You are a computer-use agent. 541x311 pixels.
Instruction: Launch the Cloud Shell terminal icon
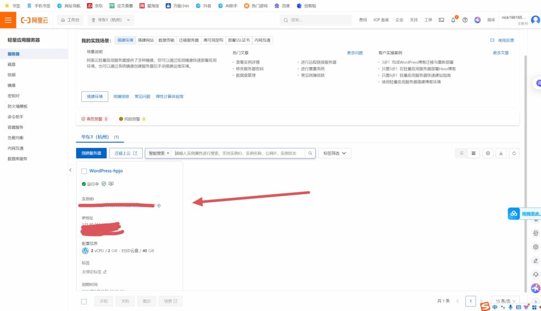click(442, 20)
